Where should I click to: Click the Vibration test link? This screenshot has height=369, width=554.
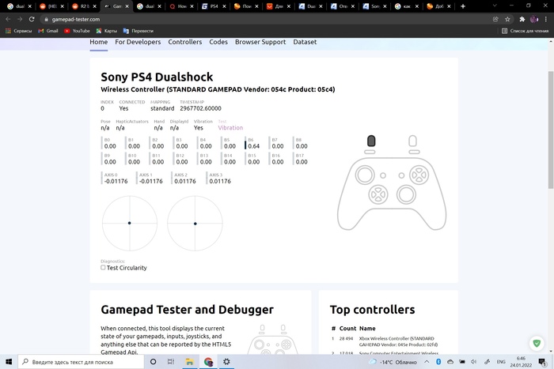(x=230, y=128)
